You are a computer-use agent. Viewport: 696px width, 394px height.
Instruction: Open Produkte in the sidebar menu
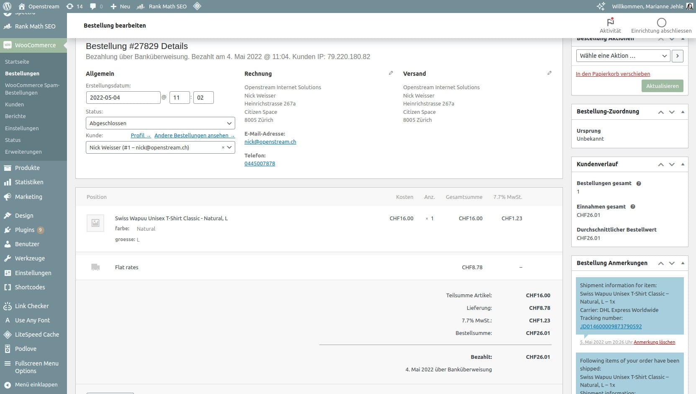pos(27,168)
